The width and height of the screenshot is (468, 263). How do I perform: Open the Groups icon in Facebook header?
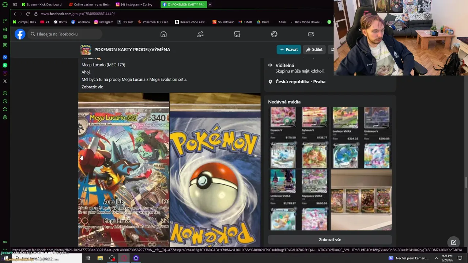tap(274, 34)
